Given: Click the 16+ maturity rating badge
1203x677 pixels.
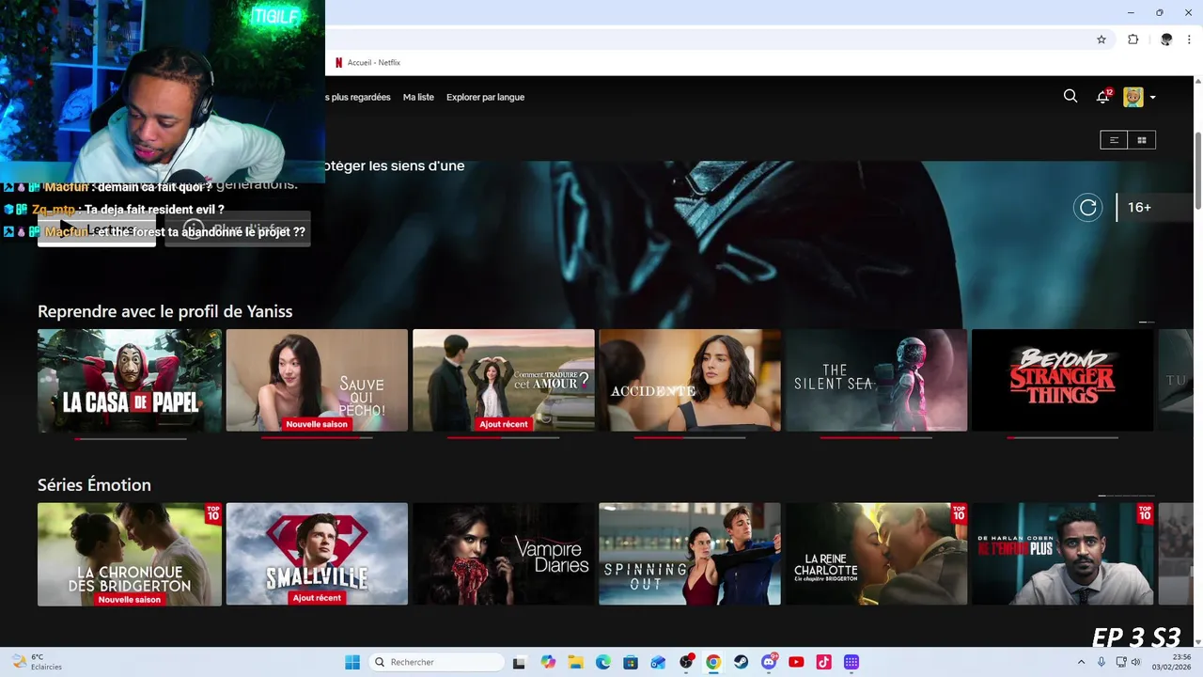Looking at the screenshot, I should tap(1139, 208).
